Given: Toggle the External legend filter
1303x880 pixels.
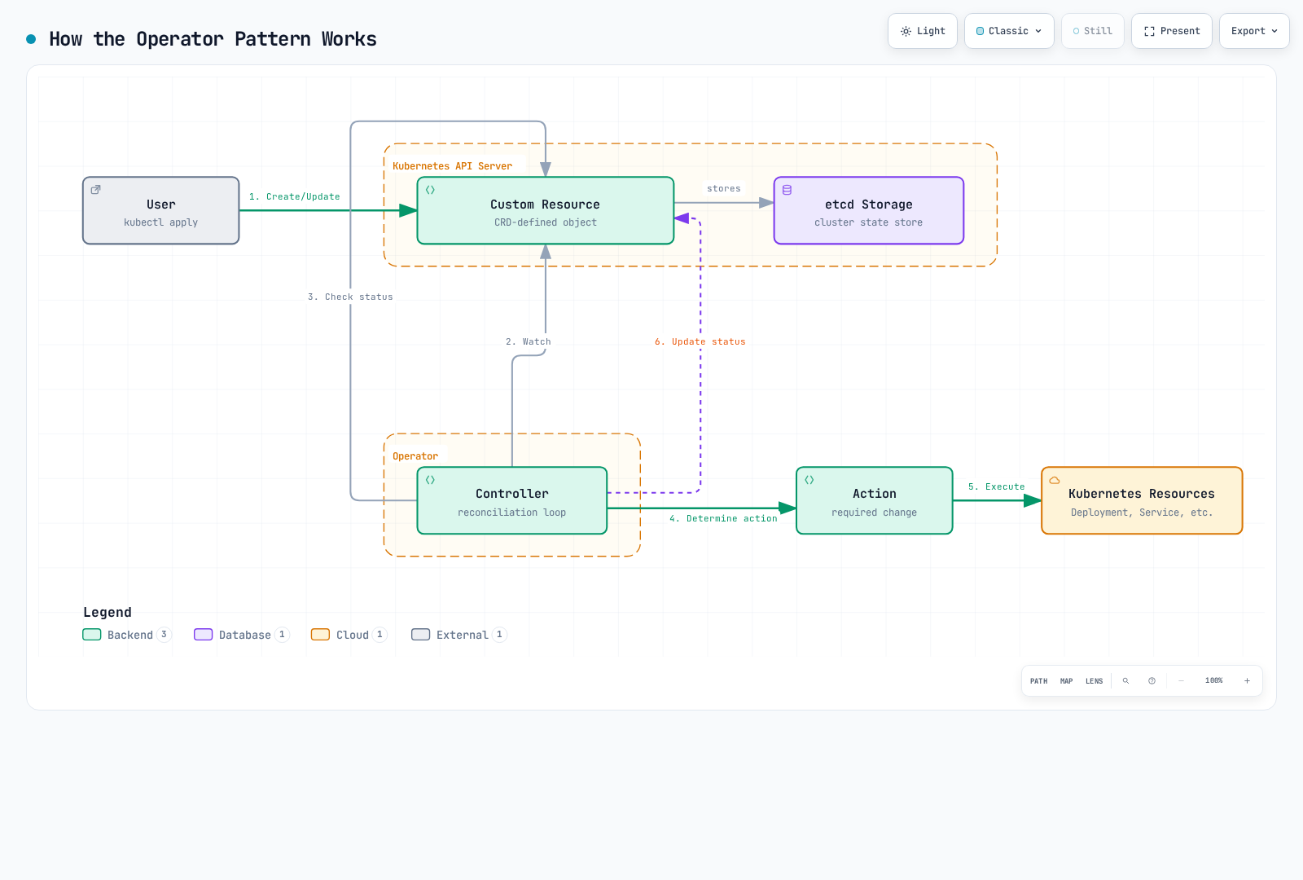Looking at the screenshot, I should pyautogui.click(x=459, y=635).
